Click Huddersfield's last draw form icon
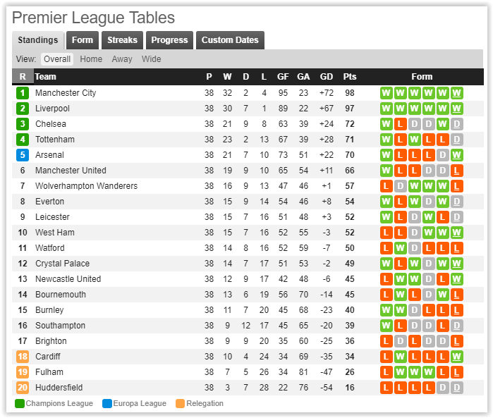This screenshot has width=493, height=418. tap(457, 388)
